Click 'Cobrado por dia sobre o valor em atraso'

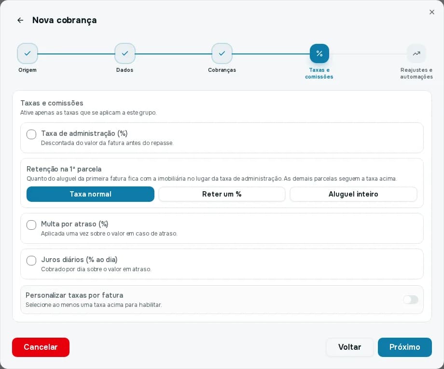click(x=96, y=269)
